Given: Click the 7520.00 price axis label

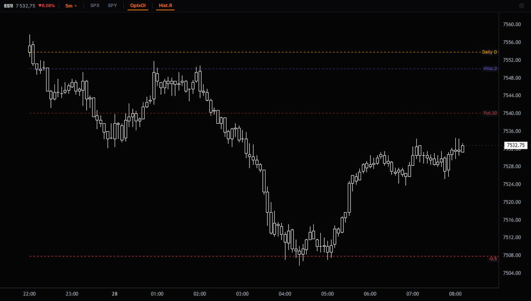Looking at the screenshot, I should [x=512, y=202].
